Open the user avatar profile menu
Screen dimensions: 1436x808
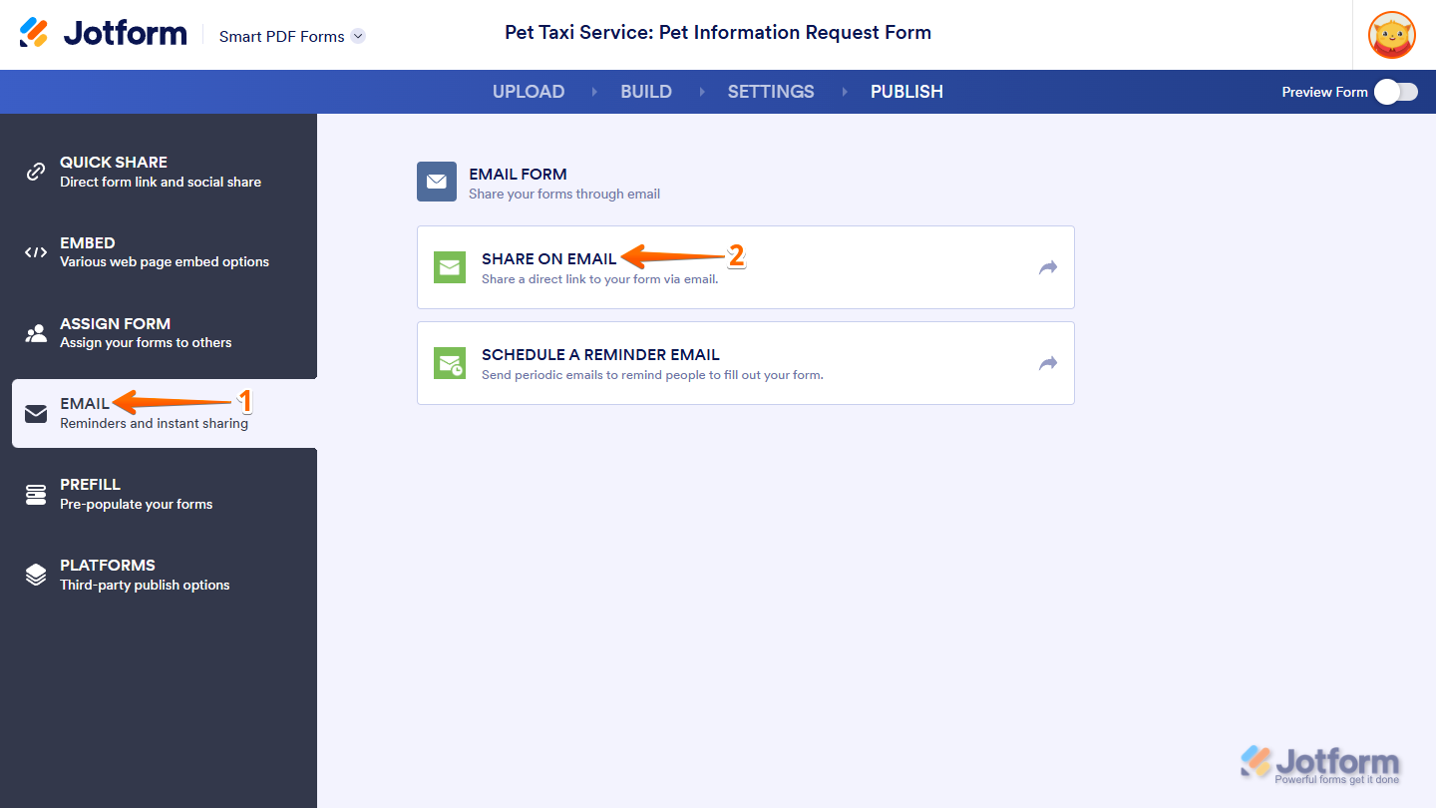click(1391, 35)
